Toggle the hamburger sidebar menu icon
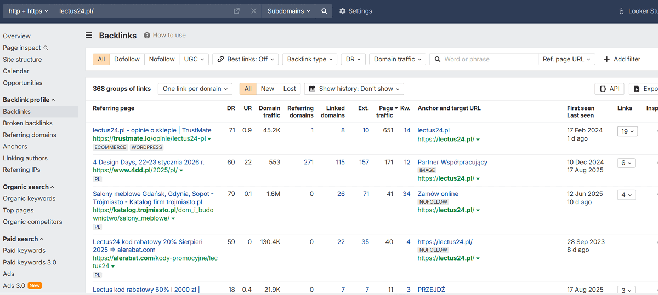658x295 pixels. click(x=89, y=36)
